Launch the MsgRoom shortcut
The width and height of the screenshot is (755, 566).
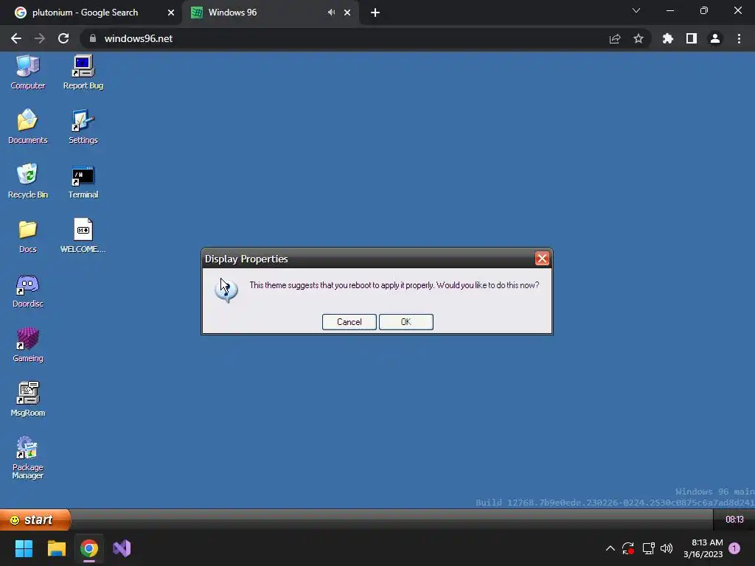pos(27,399)
